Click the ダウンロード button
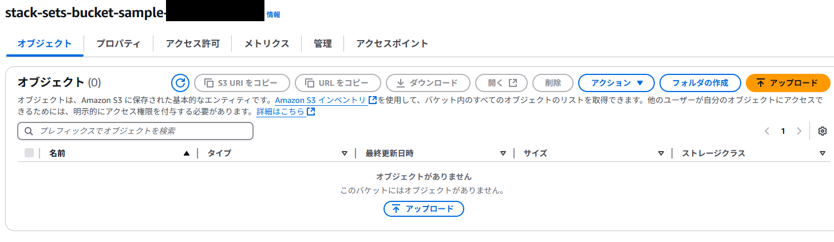The width and height of the screenshot is (834, 242). [x=428, y=83]
